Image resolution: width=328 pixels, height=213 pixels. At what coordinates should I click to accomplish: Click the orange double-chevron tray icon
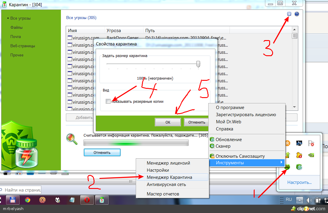click(x=288, y=143)
